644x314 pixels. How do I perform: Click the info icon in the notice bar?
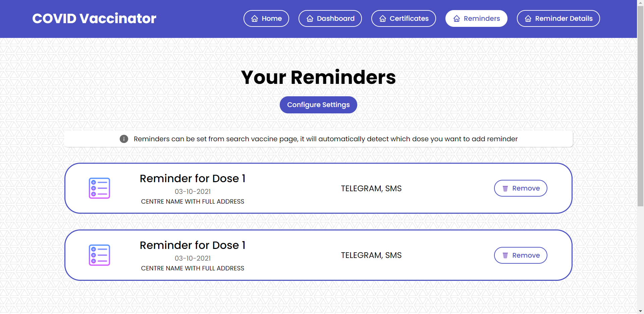click(x=124, y=139)
